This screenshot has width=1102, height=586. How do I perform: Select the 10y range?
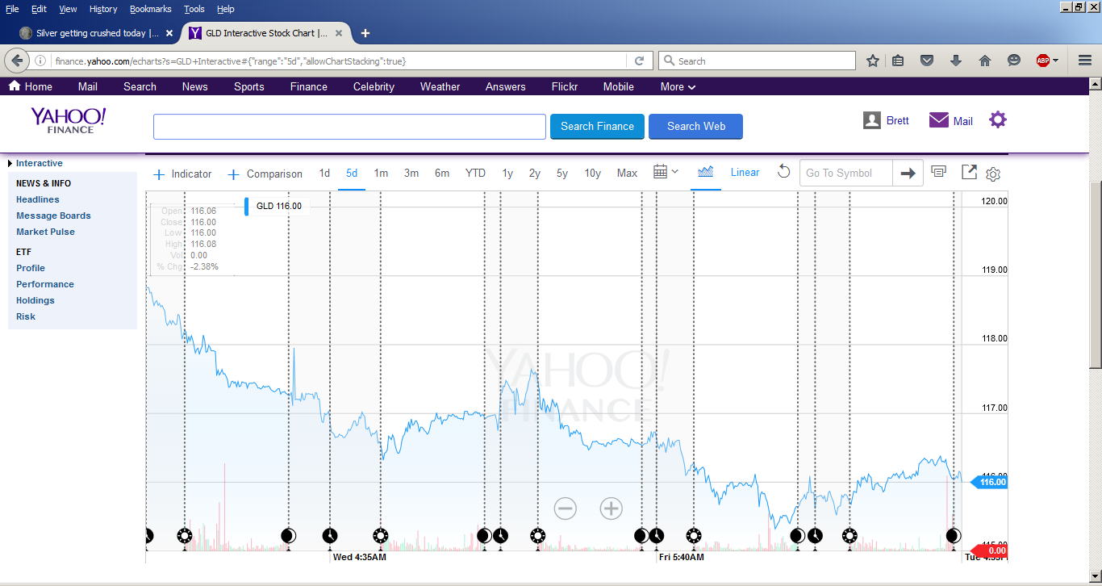(593, 174)
